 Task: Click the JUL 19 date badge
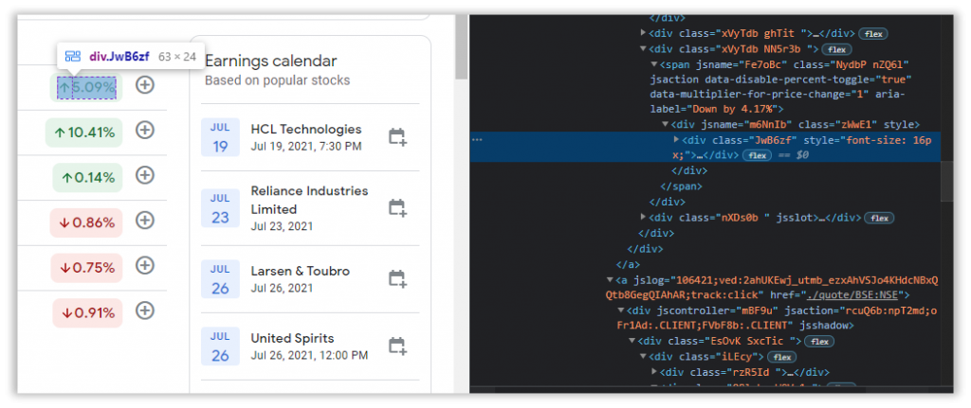(220, 137)
